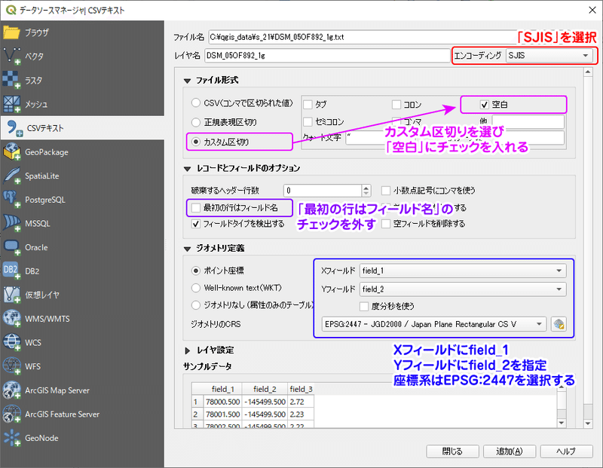Open the WFS globe icon
The image size is (603, 468).
(x=11, y=366)
